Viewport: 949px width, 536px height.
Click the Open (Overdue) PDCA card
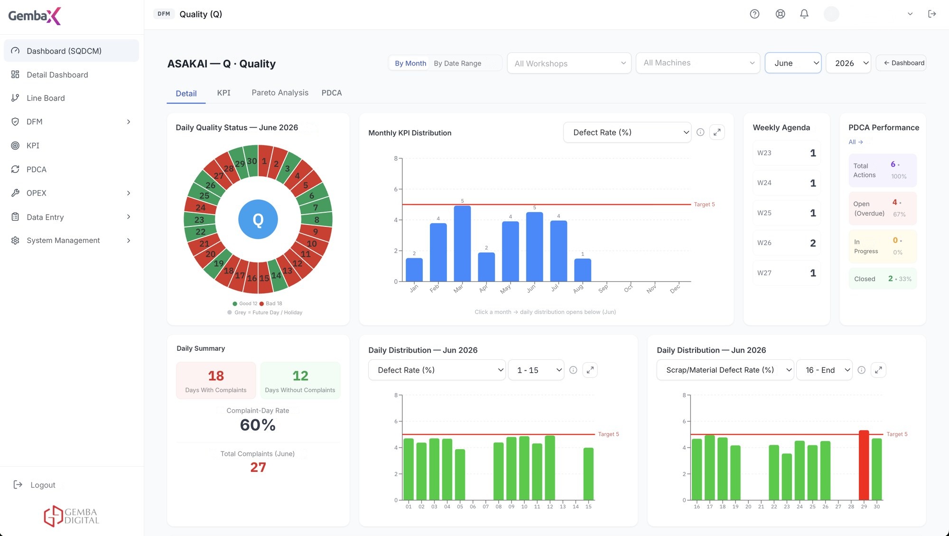tap(883, 208)
